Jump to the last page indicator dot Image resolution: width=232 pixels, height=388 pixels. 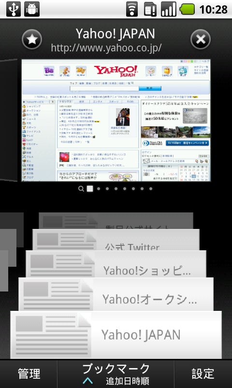coord(151,189)
